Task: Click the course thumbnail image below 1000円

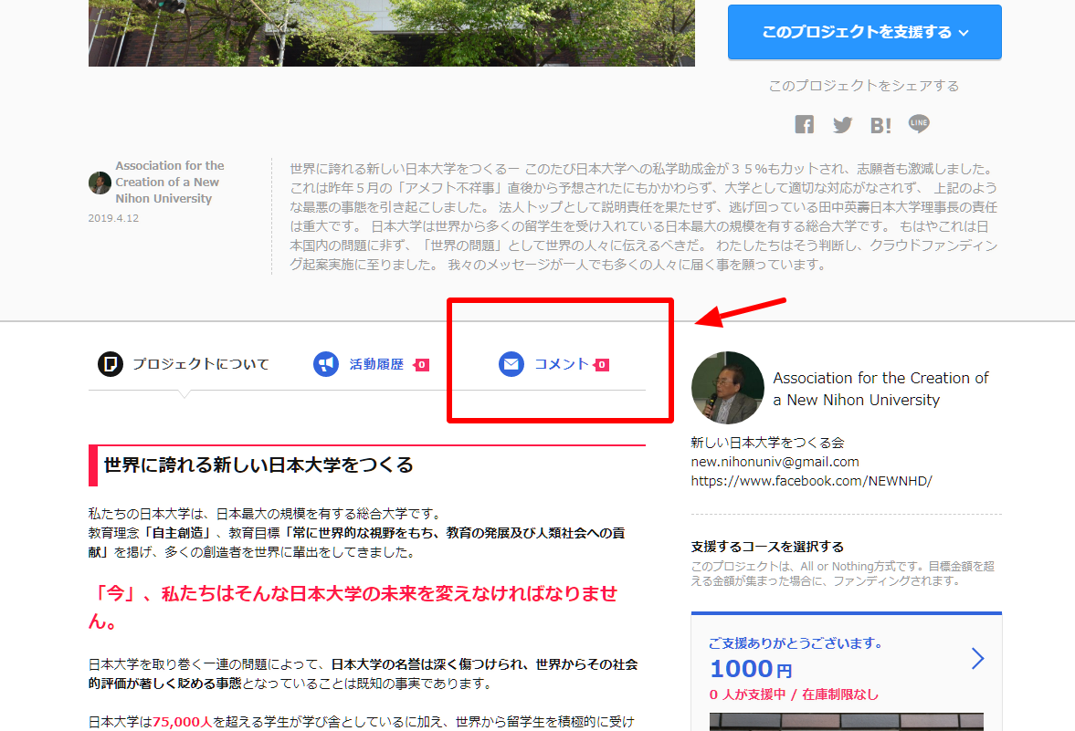Action: pos(846,722)
